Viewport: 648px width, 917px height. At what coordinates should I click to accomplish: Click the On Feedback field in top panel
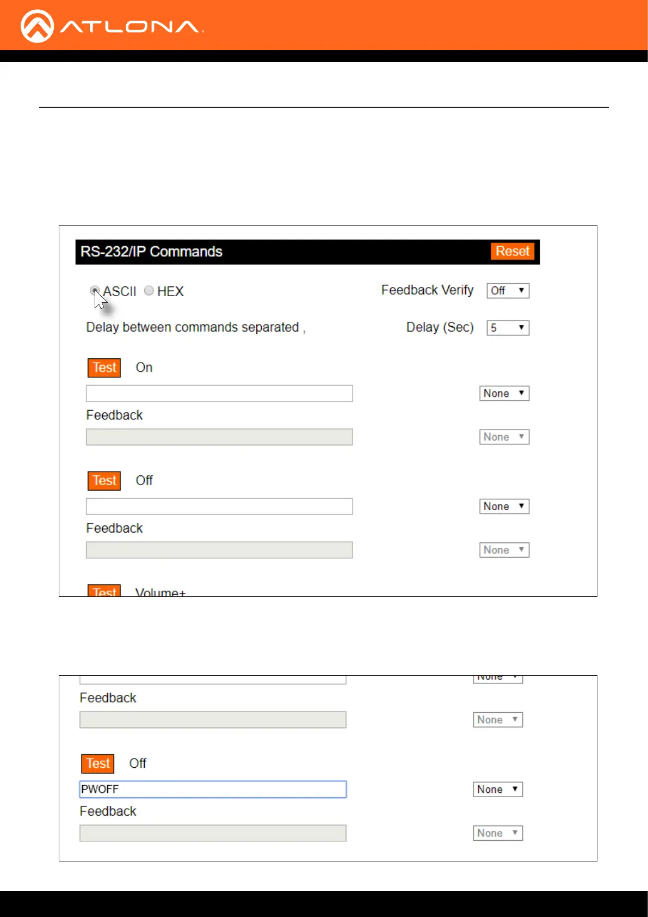pos(219,437)
